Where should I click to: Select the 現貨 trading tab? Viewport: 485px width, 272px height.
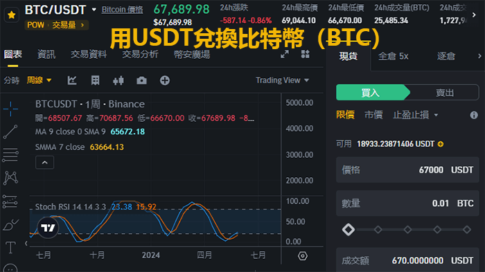click(x=349, y=56)
